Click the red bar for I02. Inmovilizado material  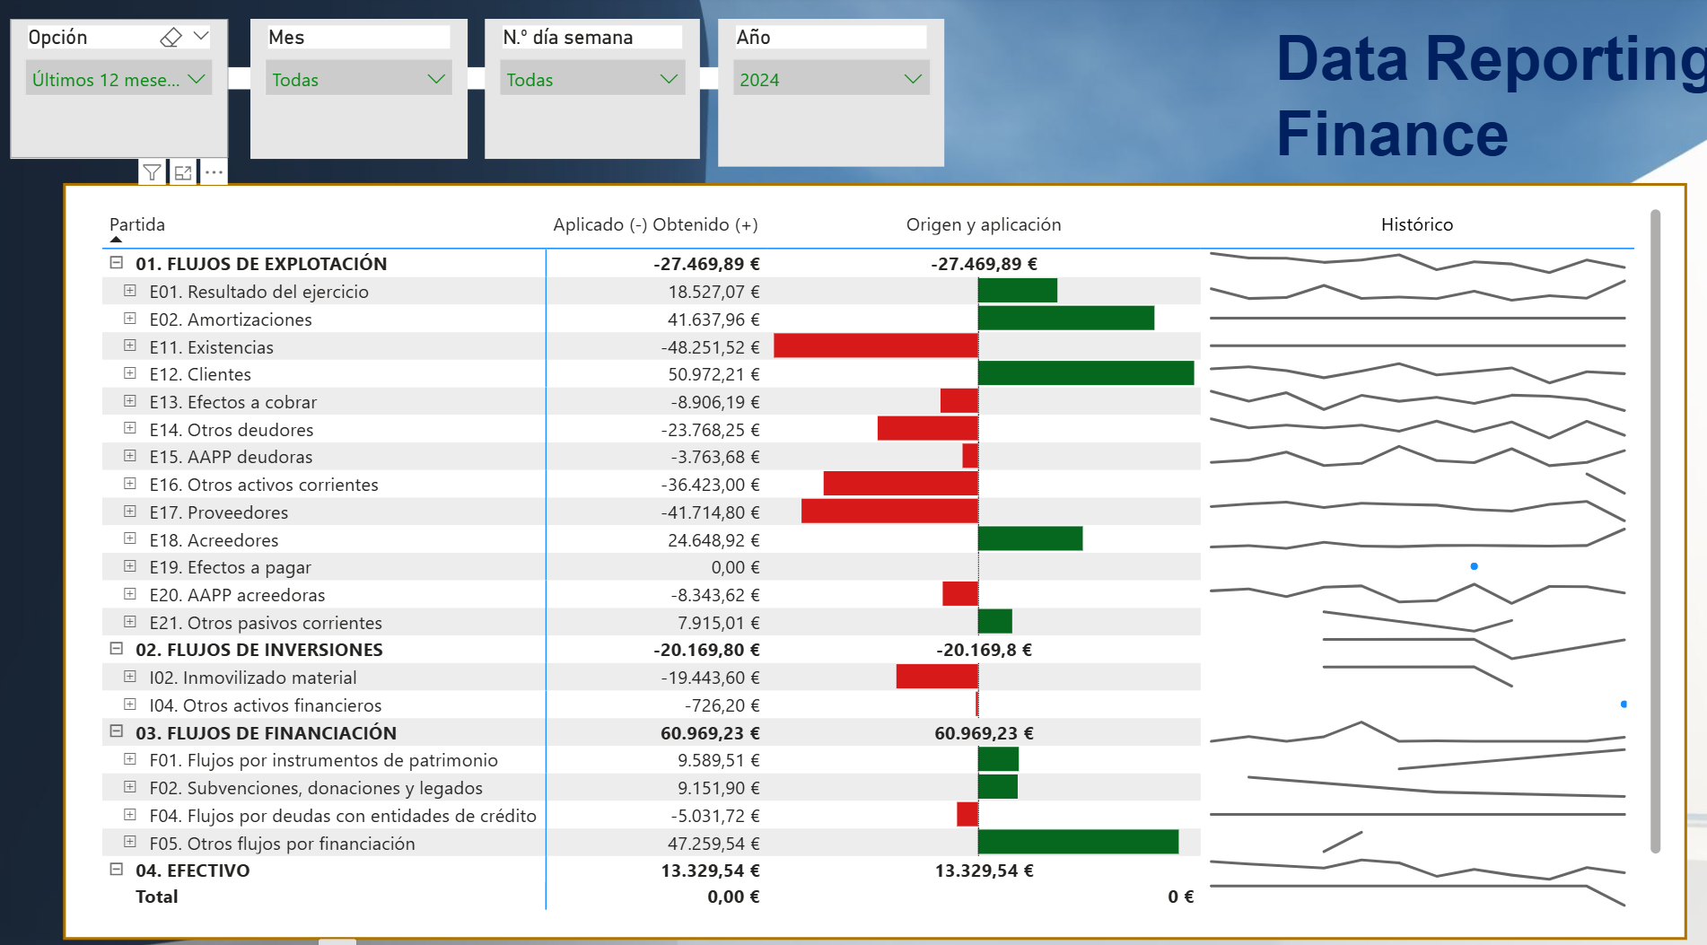[x=937, y=677]
